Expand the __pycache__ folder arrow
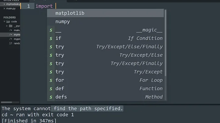Screen dimensions: 220x123 pos(7,26)
